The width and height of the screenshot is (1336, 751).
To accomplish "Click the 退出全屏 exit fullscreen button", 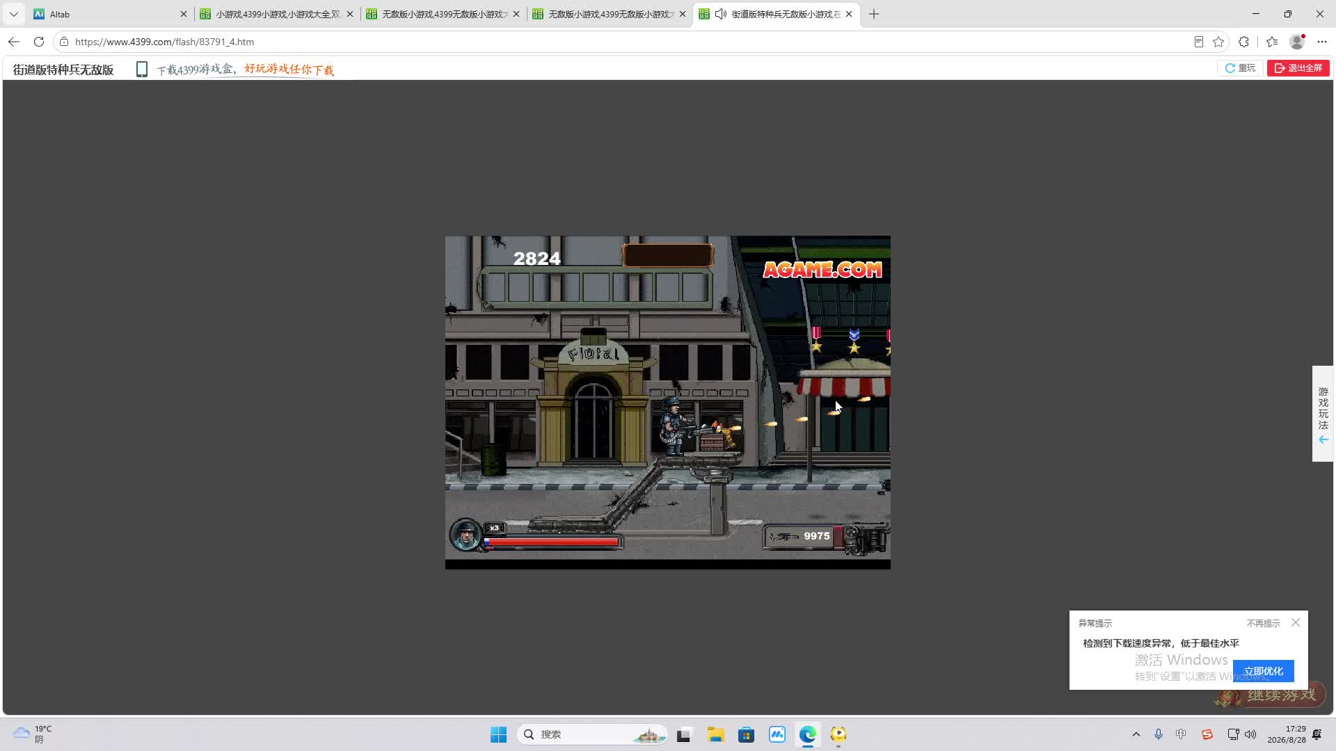I will (1298, 68).
